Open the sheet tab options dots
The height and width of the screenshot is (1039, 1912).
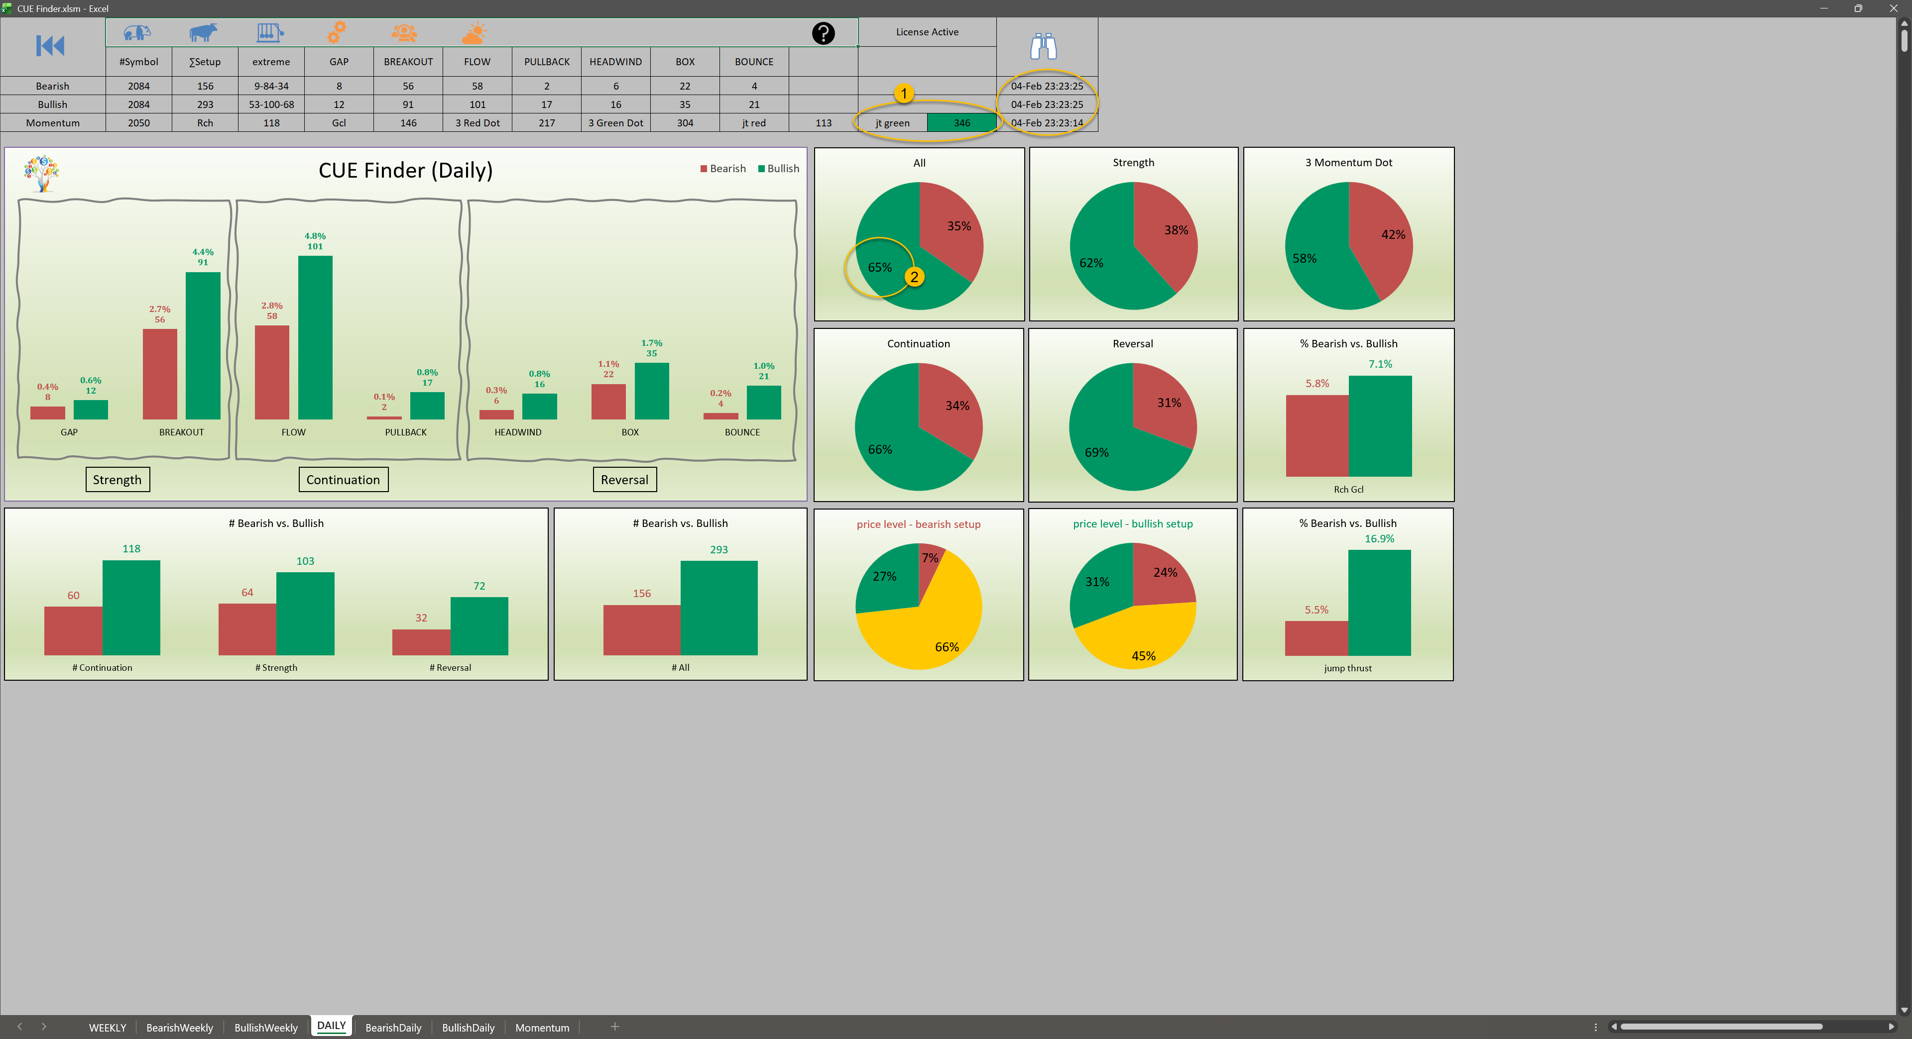tap(1595, 1027)
